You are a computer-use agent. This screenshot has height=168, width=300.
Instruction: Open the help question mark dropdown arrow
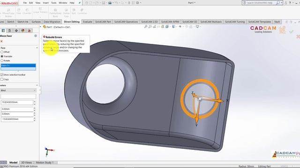[292, 3]
